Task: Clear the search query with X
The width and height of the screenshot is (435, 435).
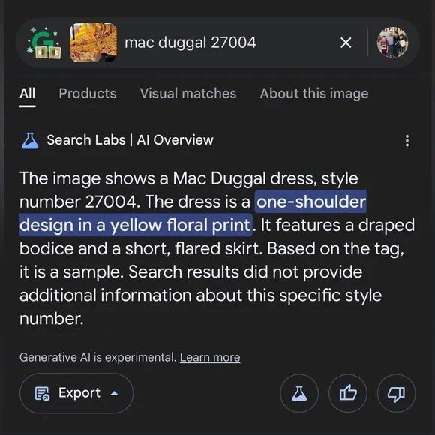Action: [346, 43]
